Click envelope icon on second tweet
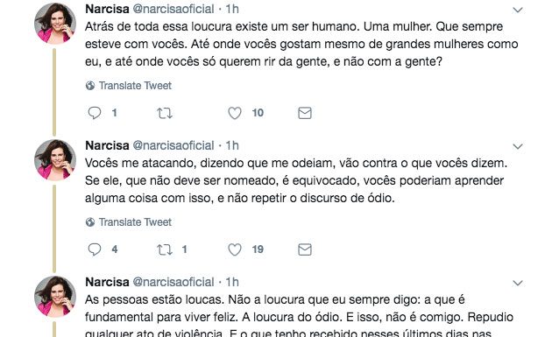 (305, 249)
